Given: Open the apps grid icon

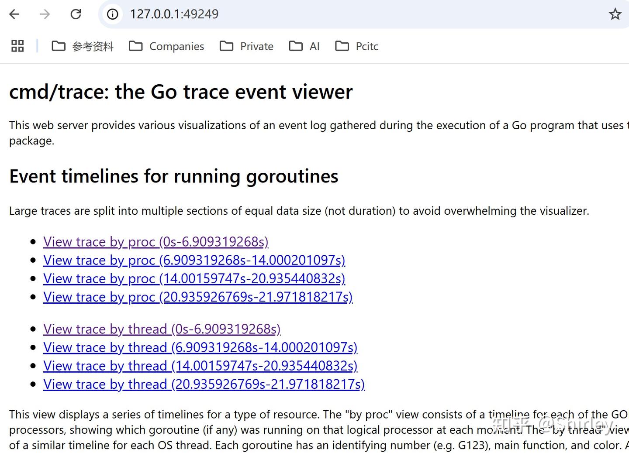Looking at the screenshot, I should pyautogui.click(x=17, y=46).
